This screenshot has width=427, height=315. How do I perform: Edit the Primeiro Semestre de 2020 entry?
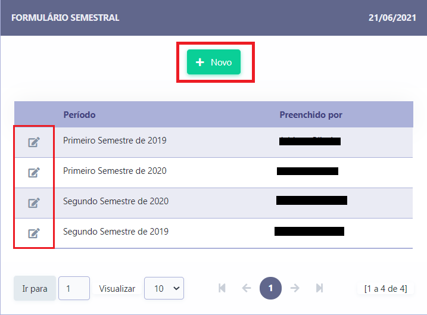(x=34, y=172)
